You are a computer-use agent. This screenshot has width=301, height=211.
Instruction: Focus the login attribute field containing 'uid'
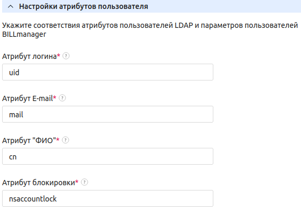[108, 72]
